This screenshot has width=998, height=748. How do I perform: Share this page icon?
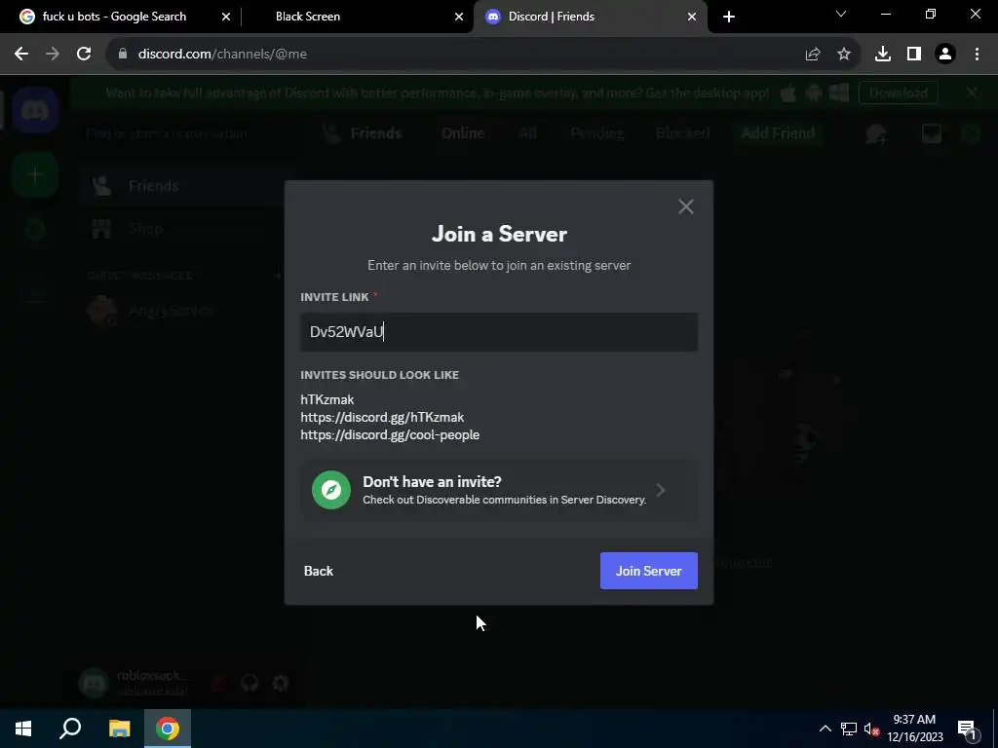click(x=813, y=55)
